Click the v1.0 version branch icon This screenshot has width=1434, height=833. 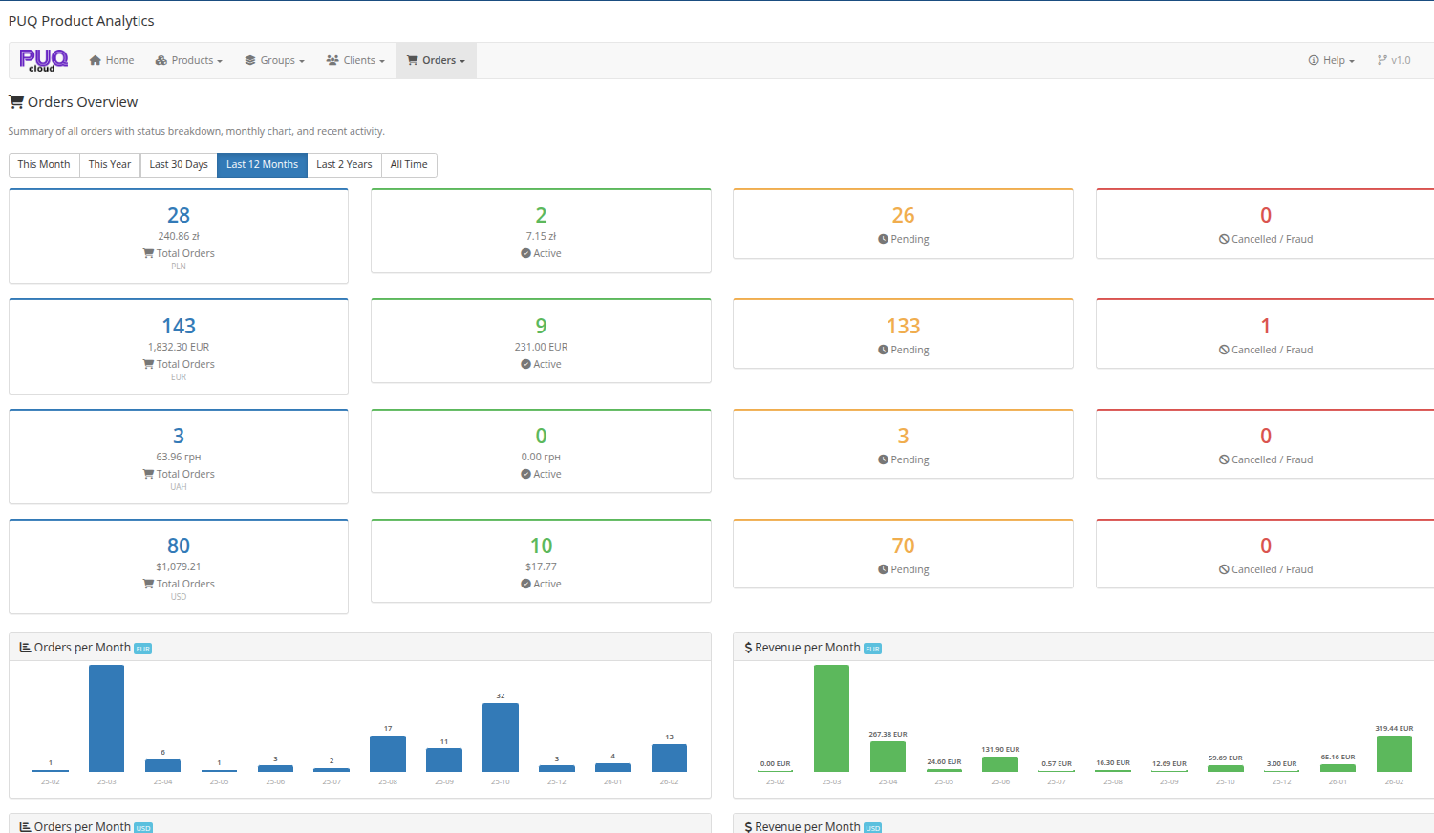(x=1382, y=59)
